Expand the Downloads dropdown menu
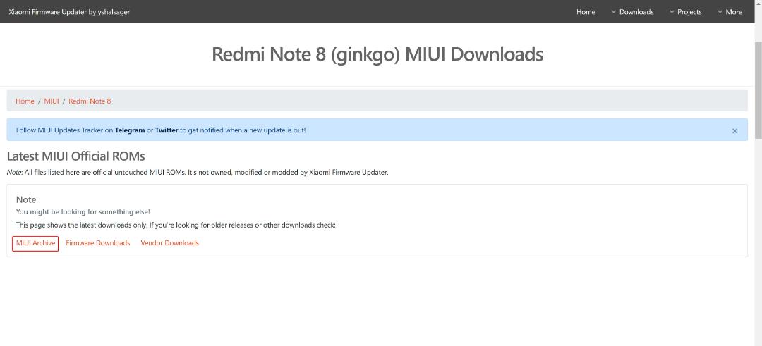Image resolution: width=762 pixels, height=346 pixels. (632, 12)
